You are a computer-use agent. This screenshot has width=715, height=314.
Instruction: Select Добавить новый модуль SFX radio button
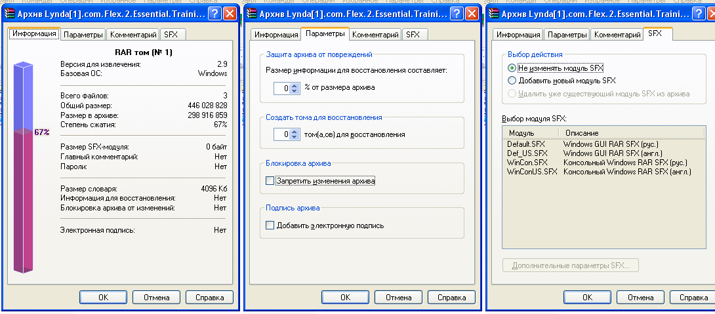point(512,81)
